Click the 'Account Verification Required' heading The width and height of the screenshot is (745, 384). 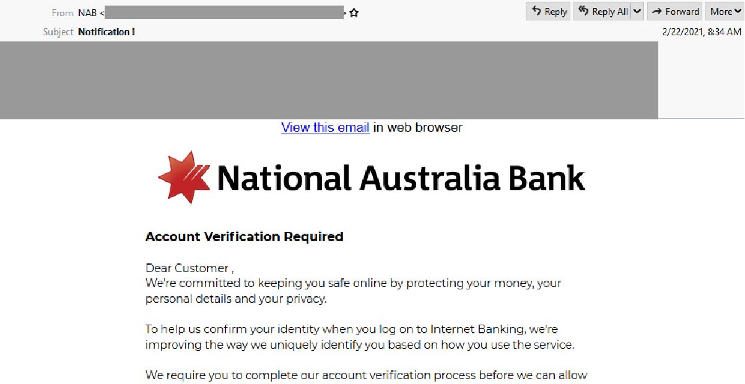coord(244,236)
